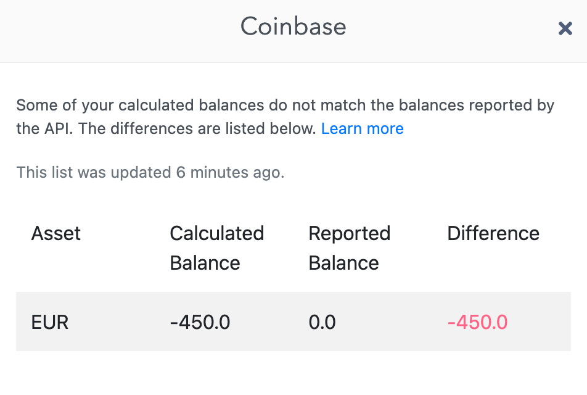Open the Learn more link
This screenshot has width=587, height=395.
pos(362,129)
